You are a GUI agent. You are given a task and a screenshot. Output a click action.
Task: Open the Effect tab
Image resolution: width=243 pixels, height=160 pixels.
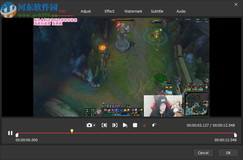pyautogui.click(x=109, y=11)
